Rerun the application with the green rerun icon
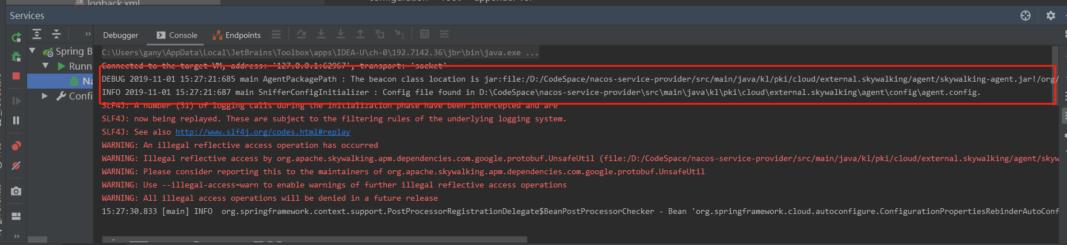Screen dimensions: 1067x245 16,37
